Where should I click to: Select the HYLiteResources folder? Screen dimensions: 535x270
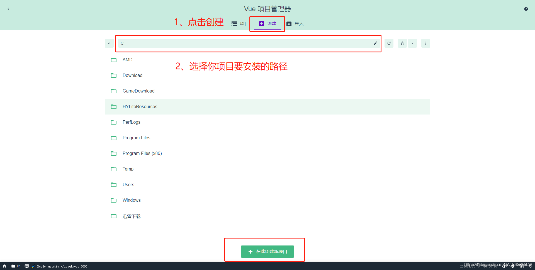[x=267, y=107]
